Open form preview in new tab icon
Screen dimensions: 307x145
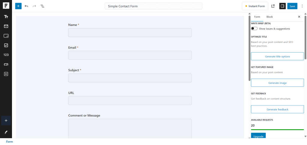tap(273, 6)
